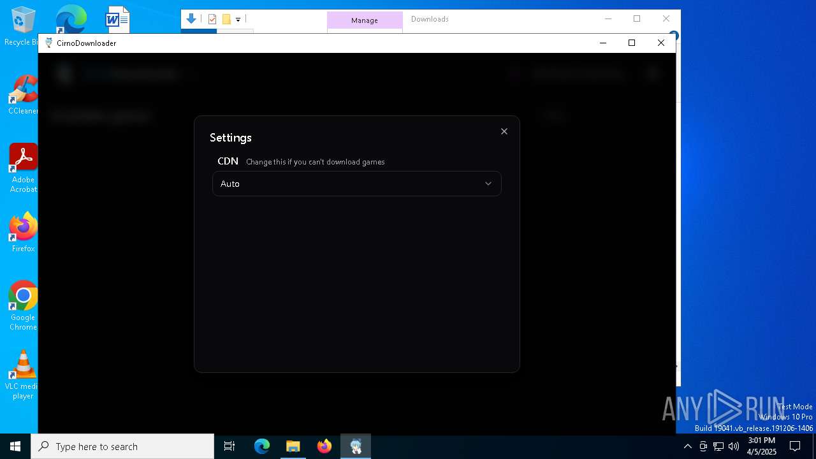Viewport: 816px width, 459px height.
Task: Click Explorer quick access down-arrow icon
Action: coord(191,19)
